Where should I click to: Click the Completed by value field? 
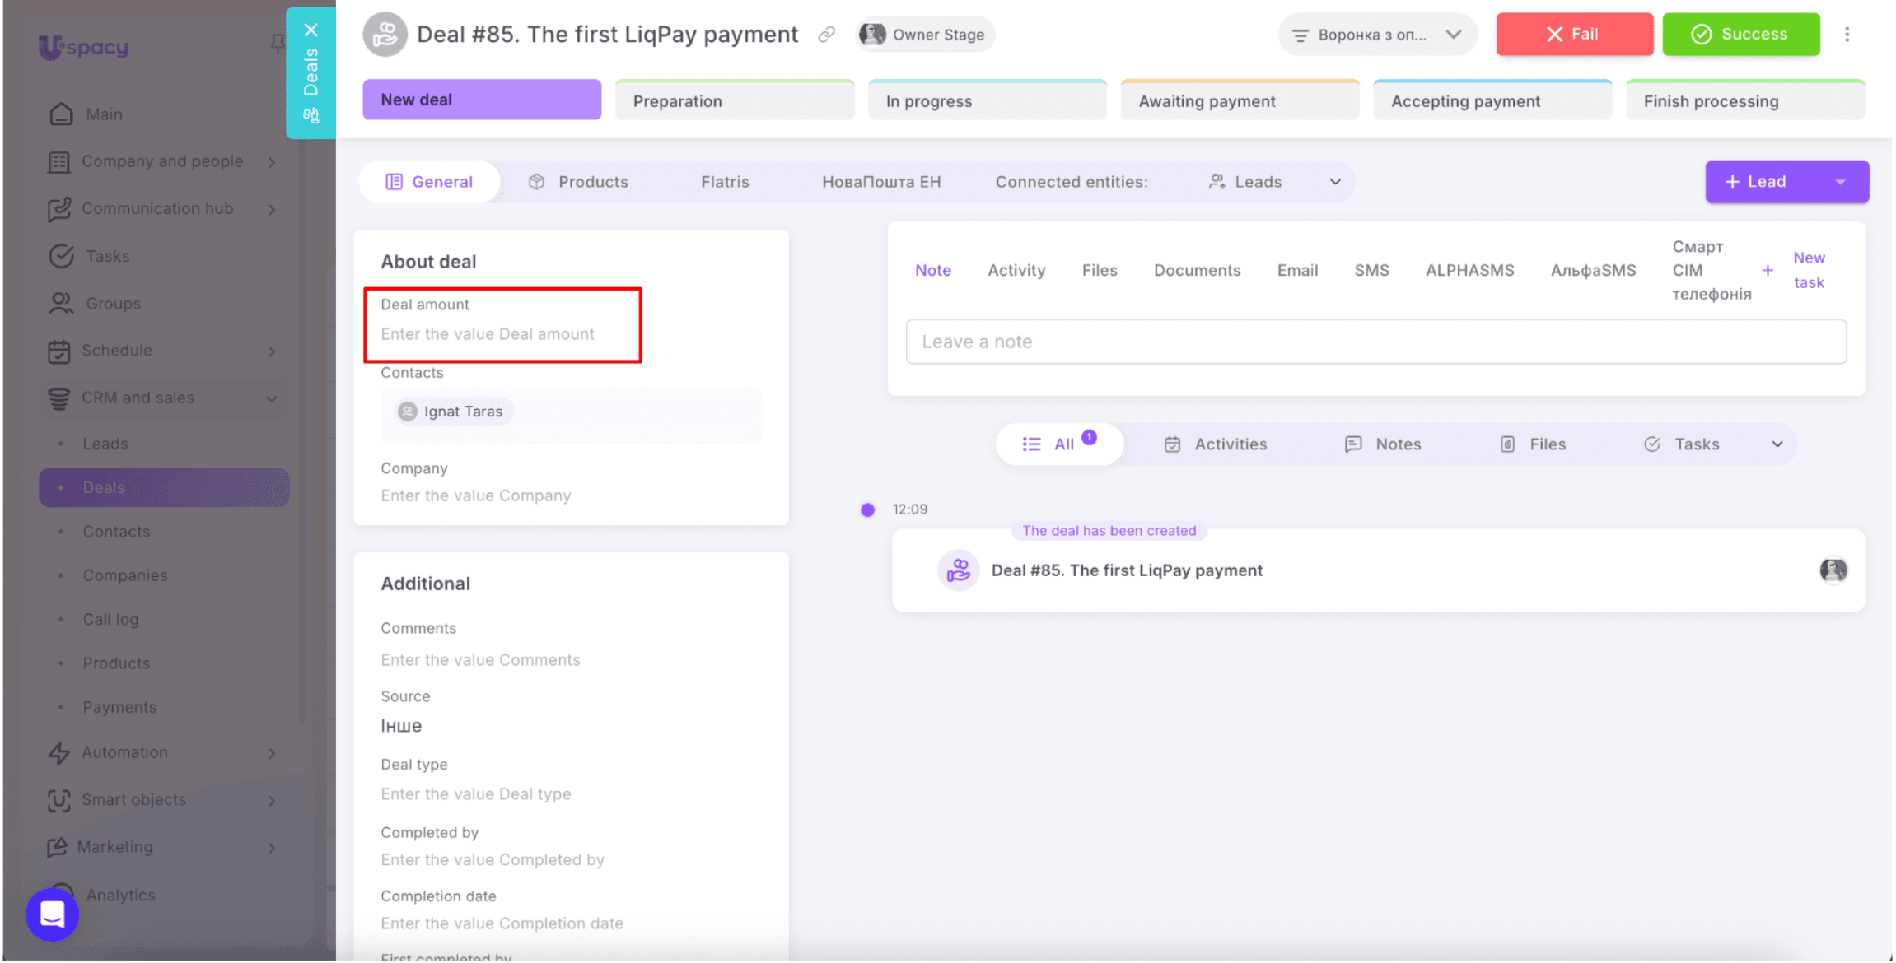[493, 860]
